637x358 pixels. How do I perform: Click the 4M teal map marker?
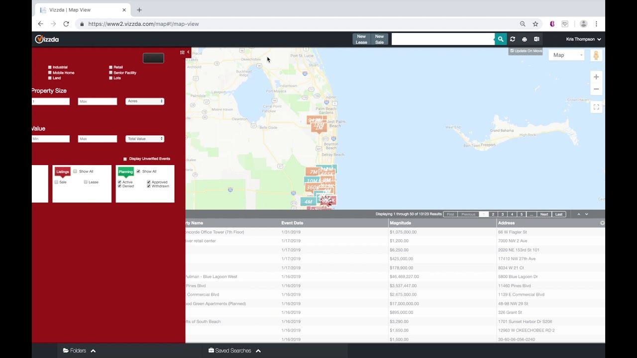pyautogui.click(x=308, y=201)
